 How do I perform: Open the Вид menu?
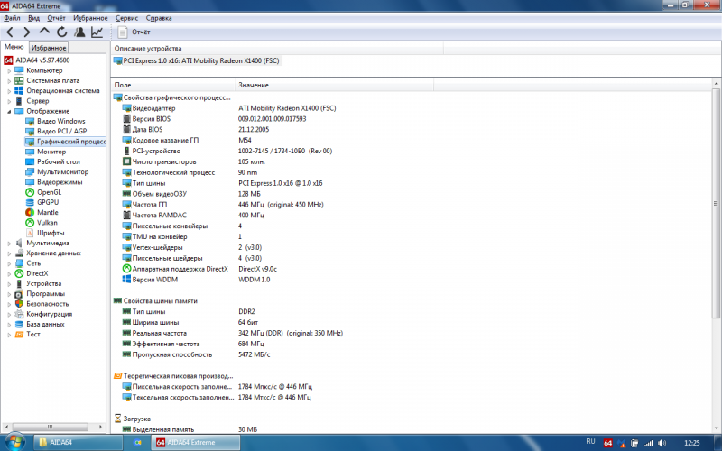click(x=33, y=18)
